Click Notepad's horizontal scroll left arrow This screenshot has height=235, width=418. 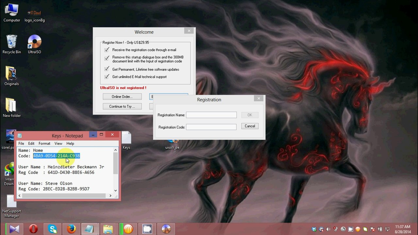click(20, 196)
